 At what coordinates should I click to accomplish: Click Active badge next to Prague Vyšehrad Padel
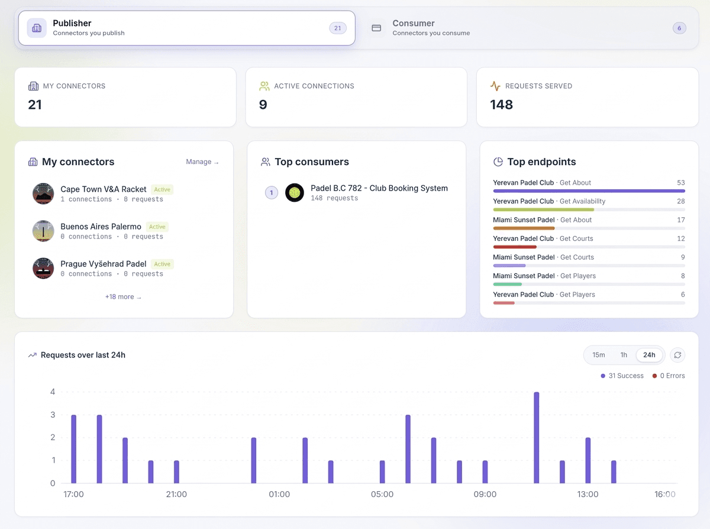(x=162, y=264)
